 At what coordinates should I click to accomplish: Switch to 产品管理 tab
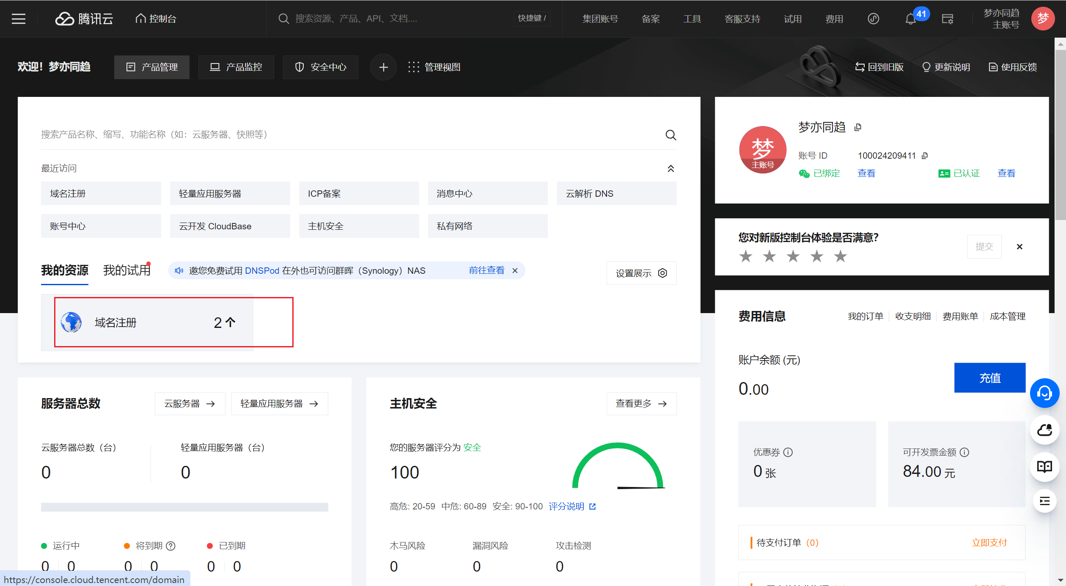[152, 67]
